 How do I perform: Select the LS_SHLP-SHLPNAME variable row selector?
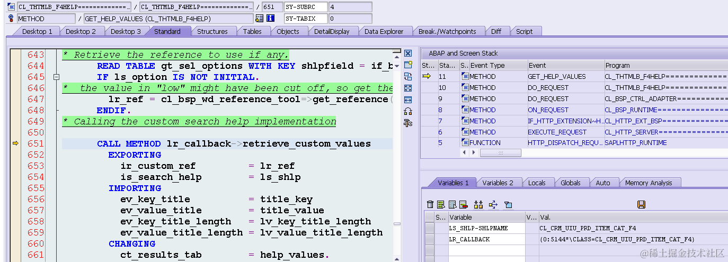point(429,228)
